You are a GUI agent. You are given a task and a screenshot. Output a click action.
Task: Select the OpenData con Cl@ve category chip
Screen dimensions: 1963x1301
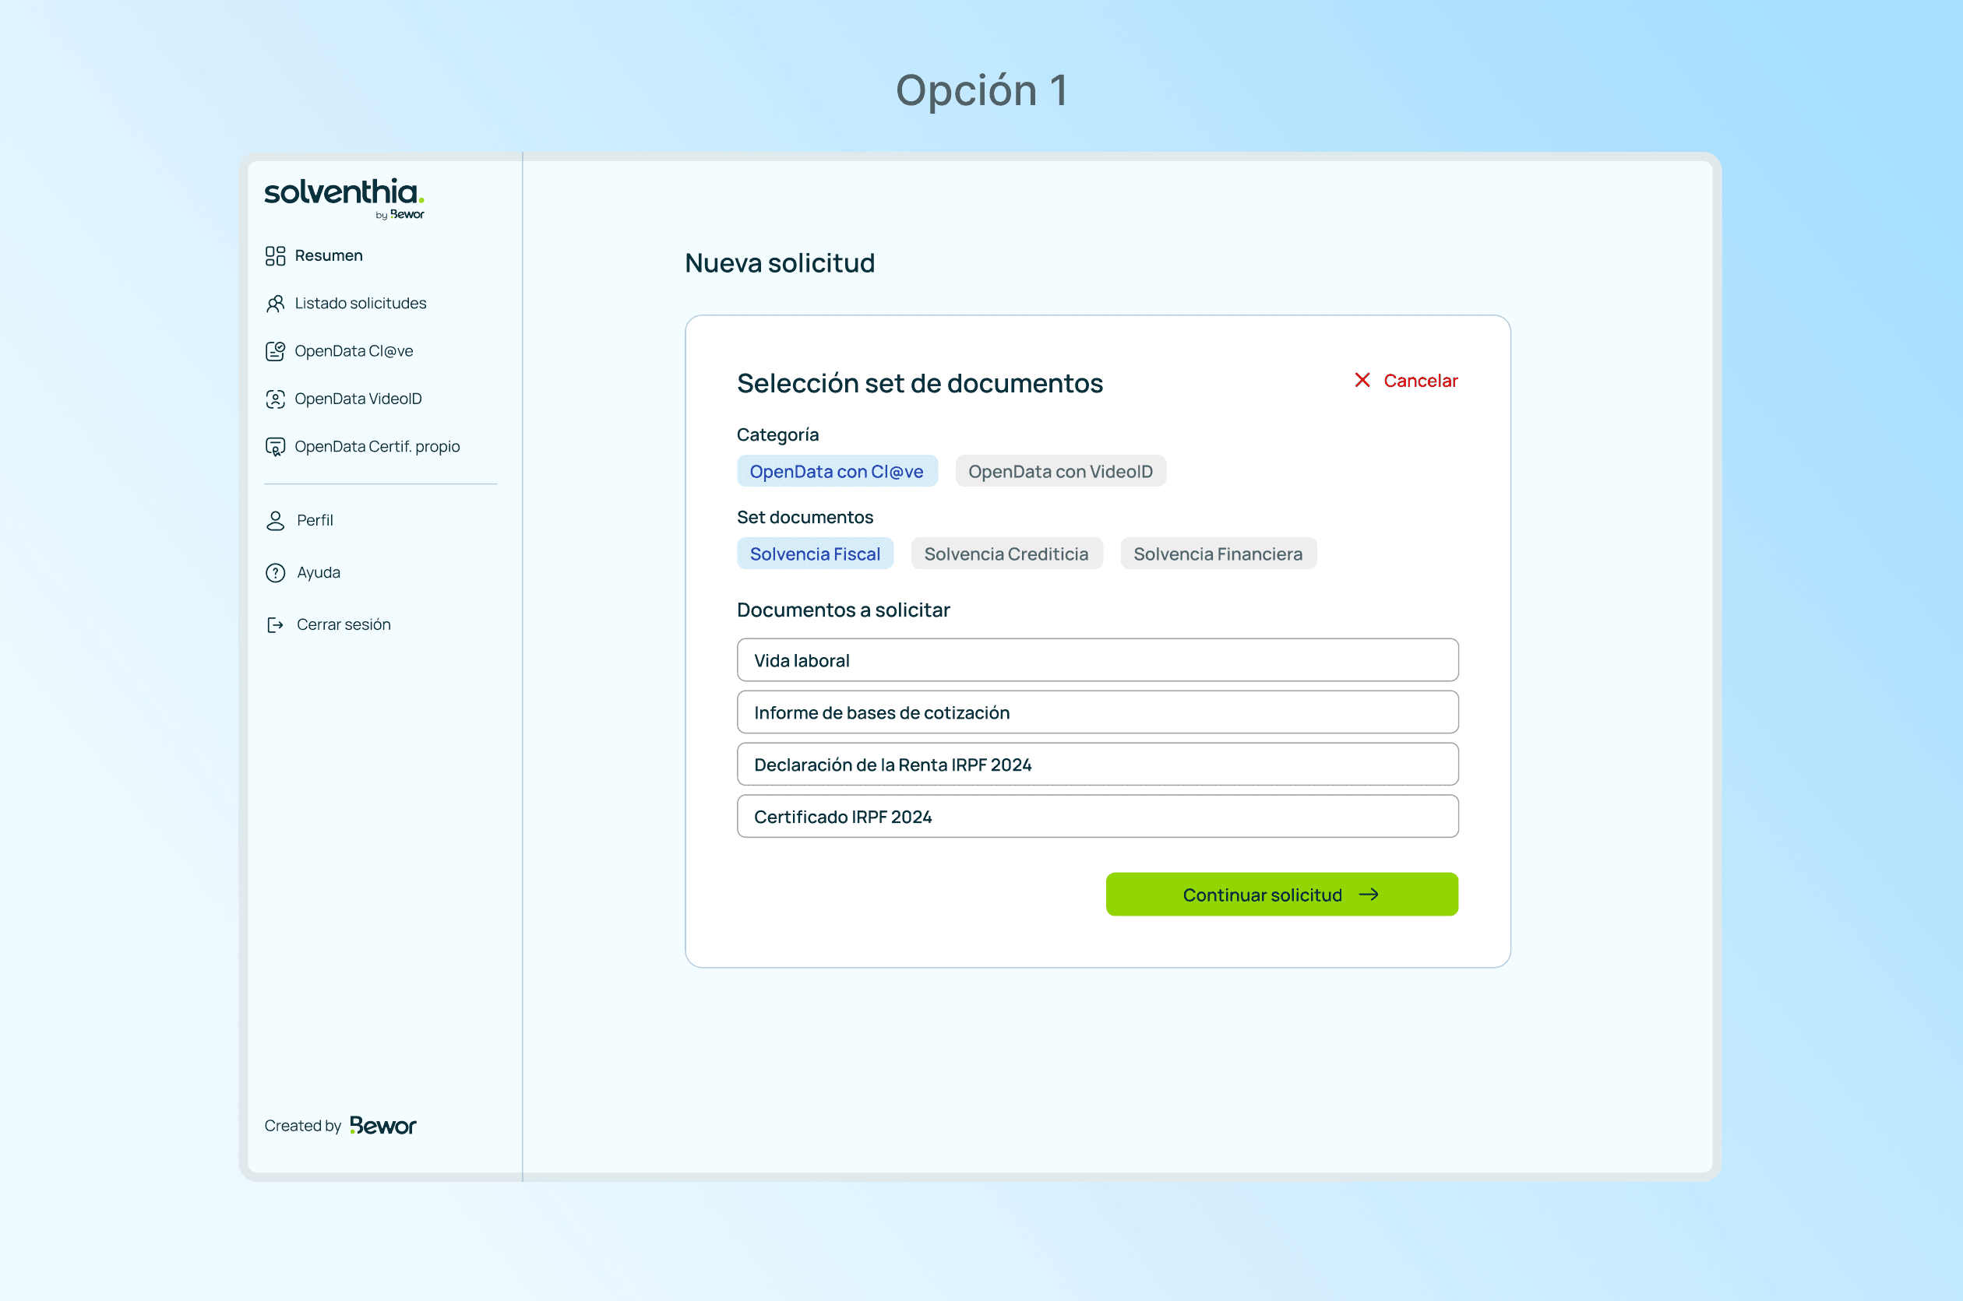836,471
